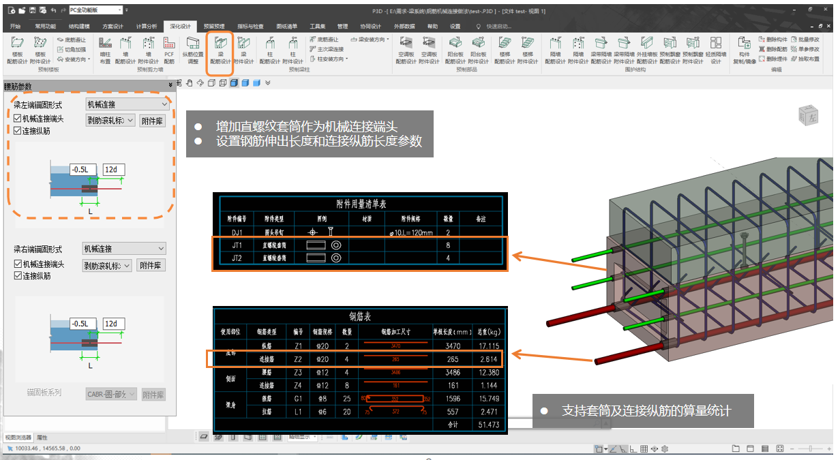Expand the 梁左端锚固形式 dropdown
The image size is (840, 460).
point(127,104)
